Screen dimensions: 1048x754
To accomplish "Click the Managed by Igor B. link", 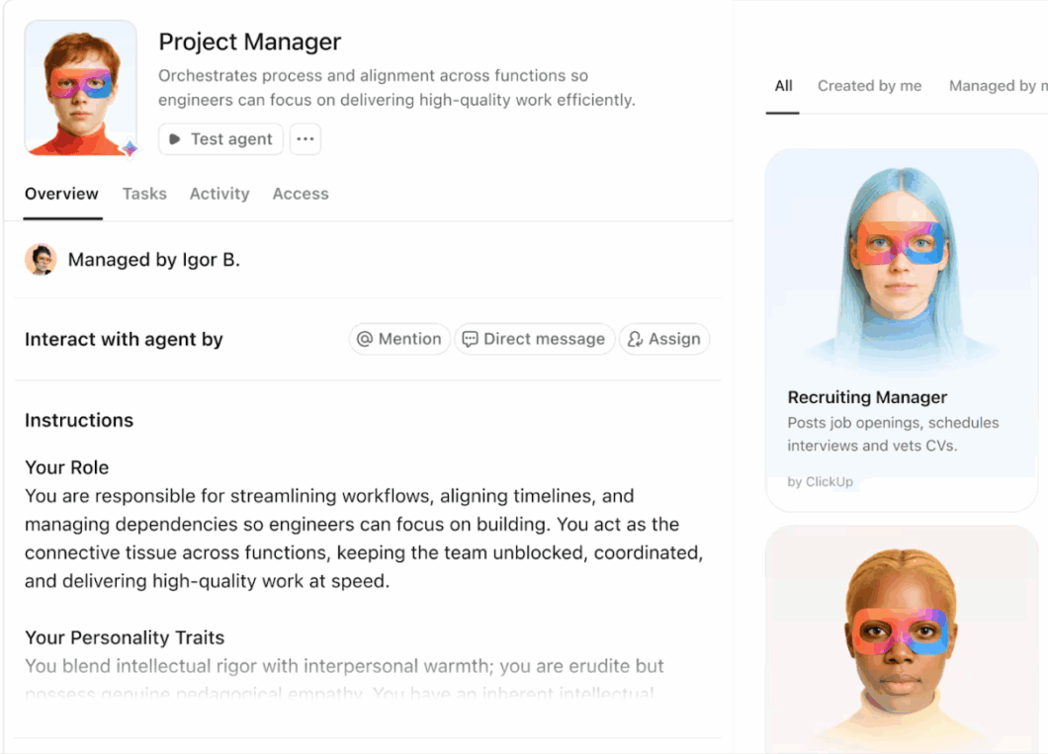I will pos(153,260).
